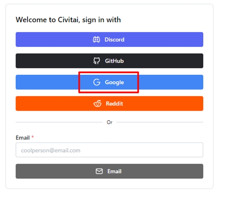225x202 pixels.
Task: Click the words sign in with in the heading
Action: click(x=101, y=20)
